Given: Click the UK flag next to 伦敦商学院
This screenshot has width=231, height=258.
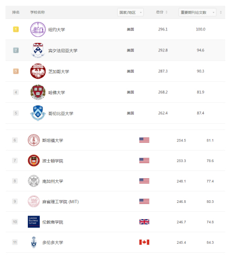Looking at the screenshot, I should pyautogui.click(x=144, y=222).
